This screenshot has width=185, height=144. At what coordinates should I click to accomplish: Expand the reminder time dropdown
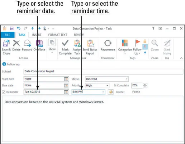103,92
